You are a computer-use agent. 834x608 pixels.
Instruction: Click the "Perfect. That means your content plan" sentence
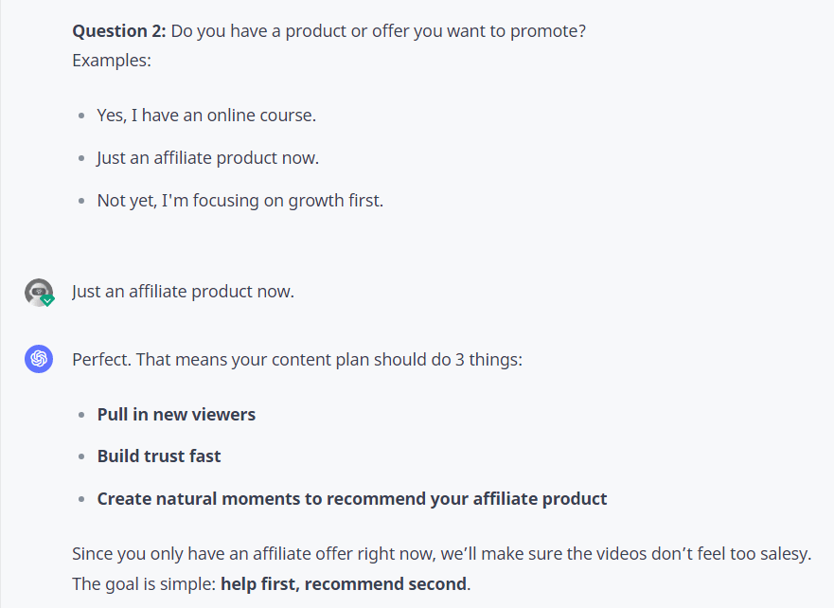[296, 360]
